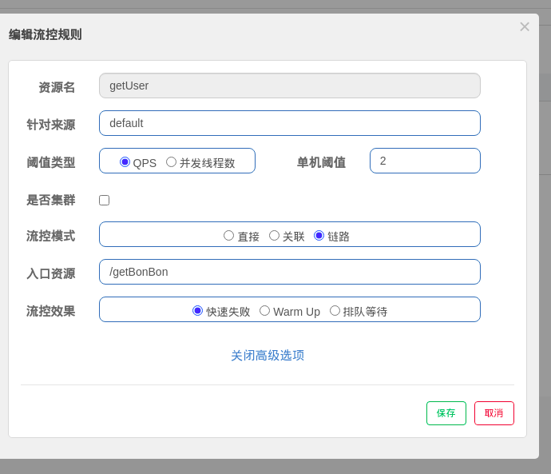Select 排队等待 flow control effect
551x474 pixels.
[x=335, y=310]
